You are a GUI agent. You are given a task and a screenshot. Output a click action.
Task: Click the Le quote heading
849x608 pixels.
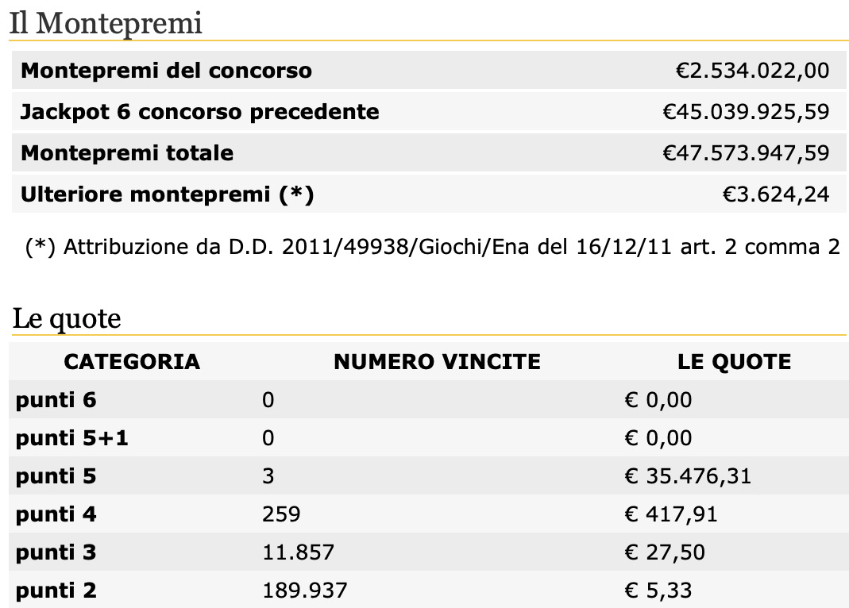click(x=67, y=318)
